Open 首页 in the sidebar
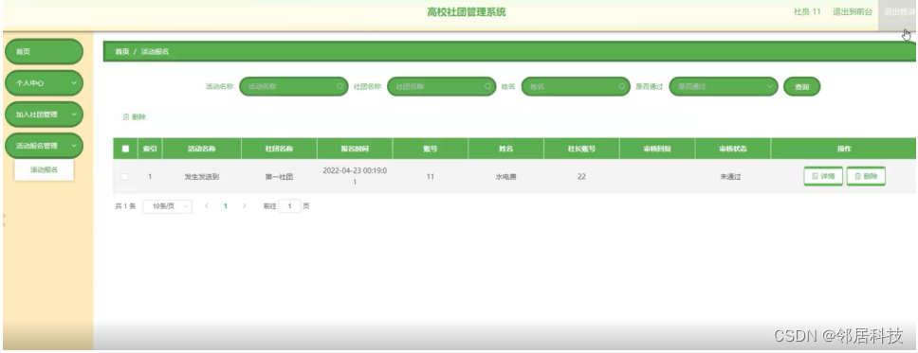918x353 pixels. pos(44,51)
